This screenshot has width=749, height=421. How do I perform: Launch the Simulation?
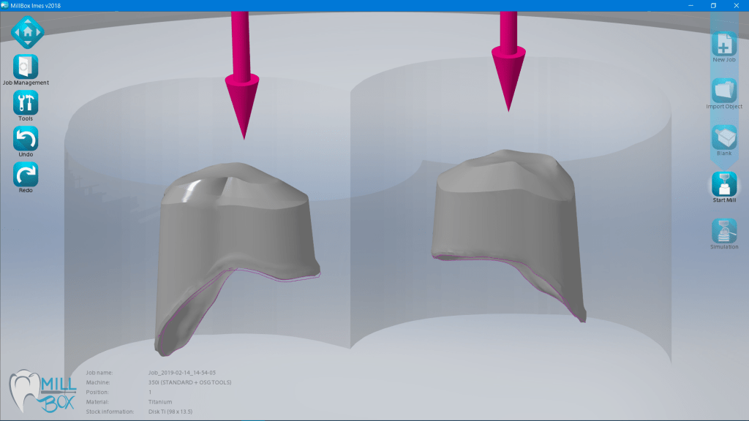click(724, 231)
